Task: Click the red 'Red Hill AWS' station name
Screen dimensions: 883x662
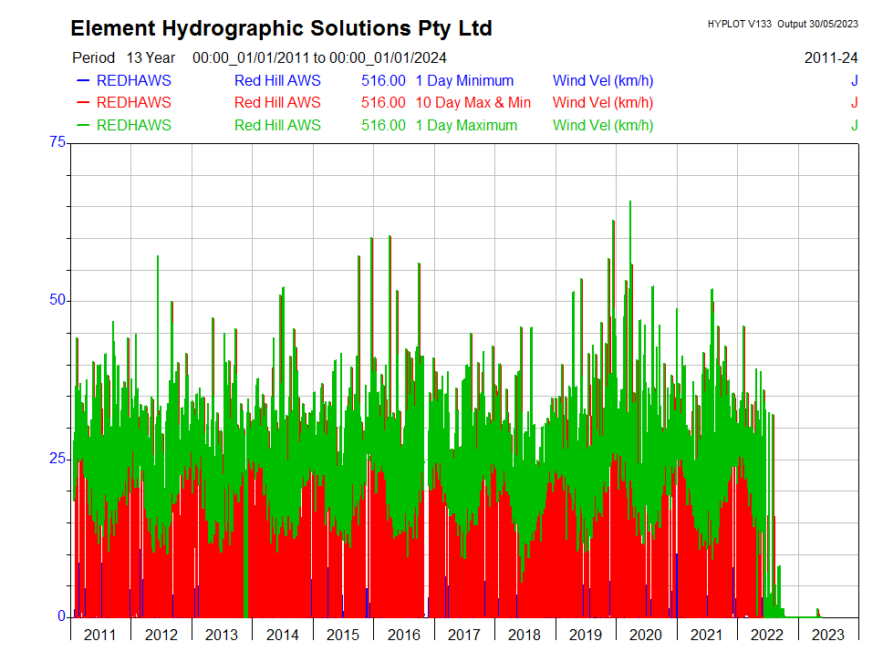Action: (x=277, y=103)
